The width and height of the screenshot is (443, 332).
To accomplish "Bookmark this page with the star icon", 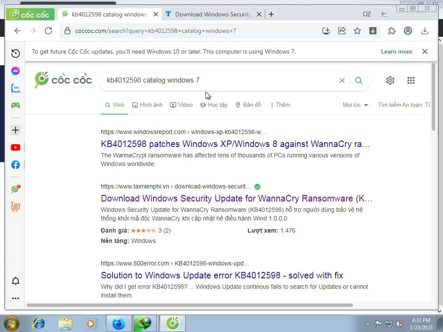I will pyautogui.click(x=357, y=31).
